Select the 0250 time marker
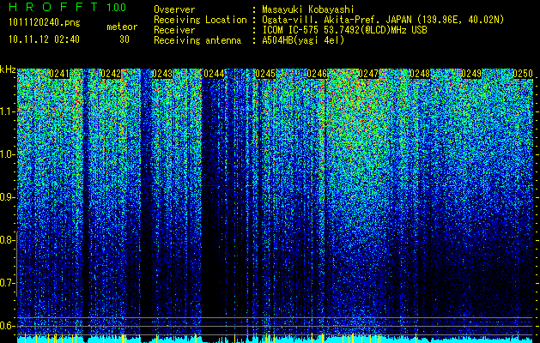 [523, 74]
